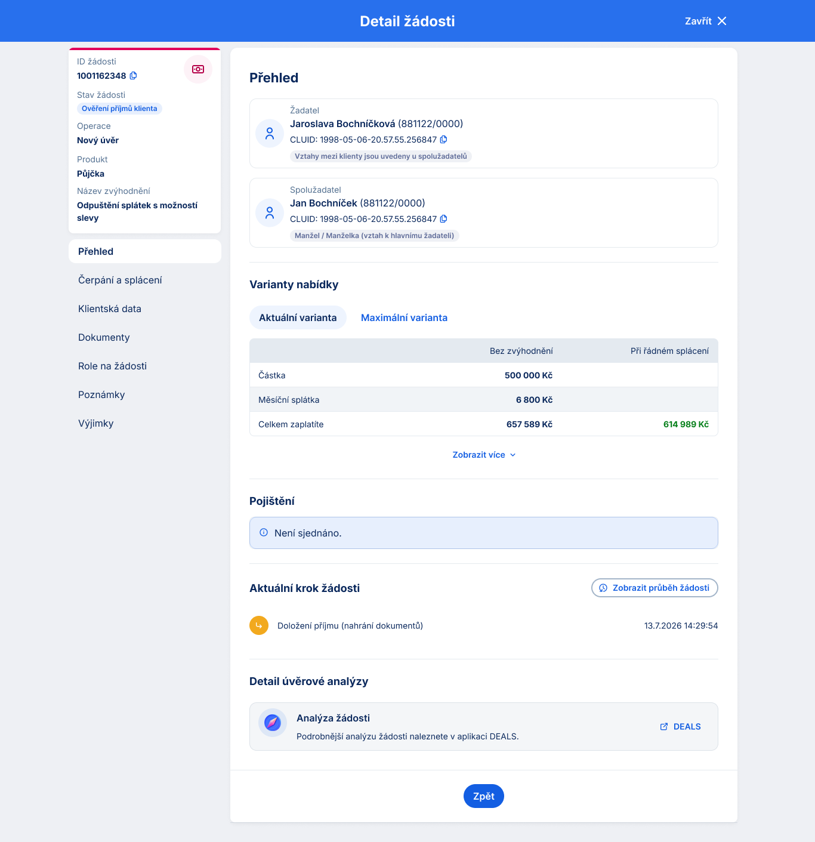
Task: Click the timestamp 13.7.2026 14:29:54
Action: click(x=681, y=625)
